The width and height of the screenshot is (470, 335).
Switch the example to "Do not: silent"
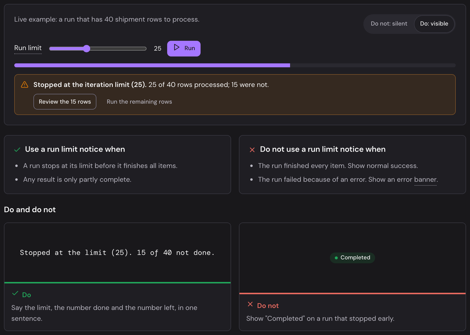pos(389,24)
